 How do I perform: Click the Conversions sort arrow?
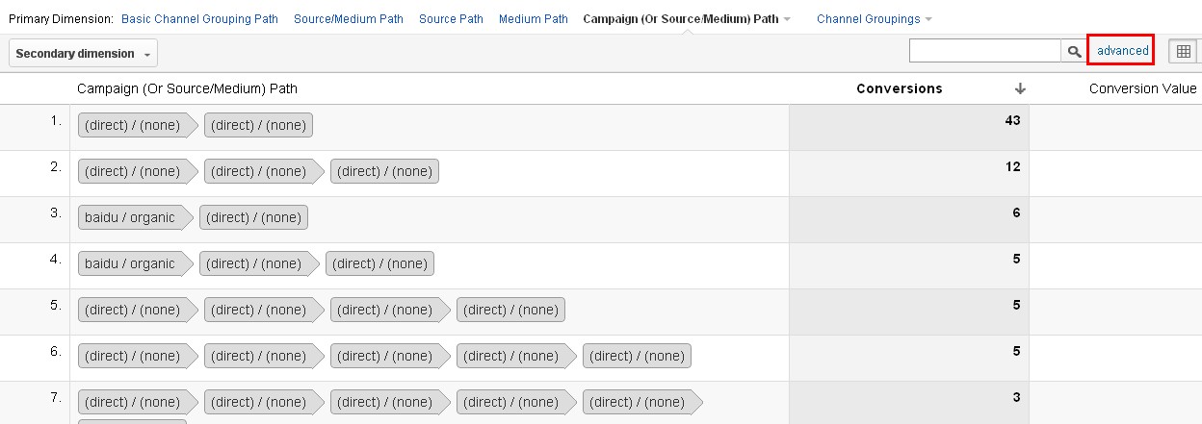pyautogui.click(x=1020, y=88)
